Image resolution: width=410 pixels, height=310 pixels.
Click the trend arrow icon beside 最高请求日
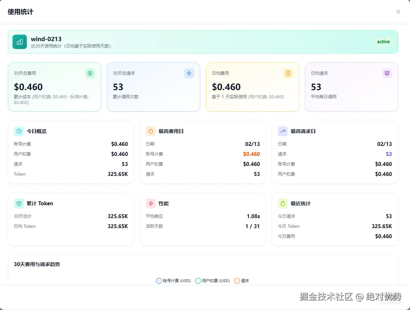coord(282,131)
